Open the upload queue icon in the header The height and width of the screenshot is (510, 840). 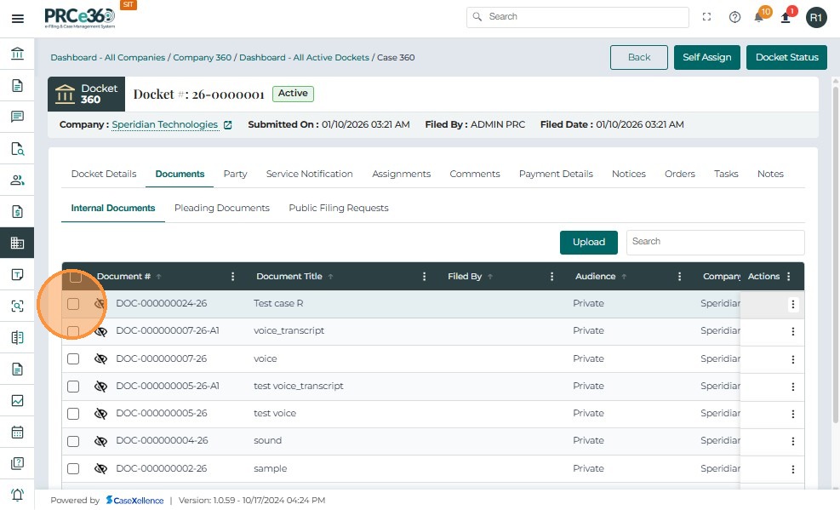786,17
